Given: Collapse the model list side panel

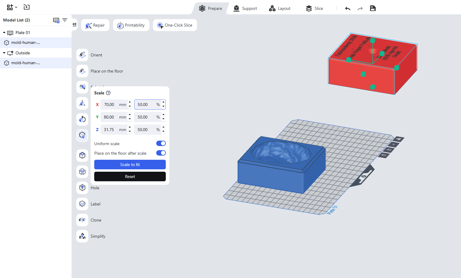Looking at the screenshot, I should 75,24.
